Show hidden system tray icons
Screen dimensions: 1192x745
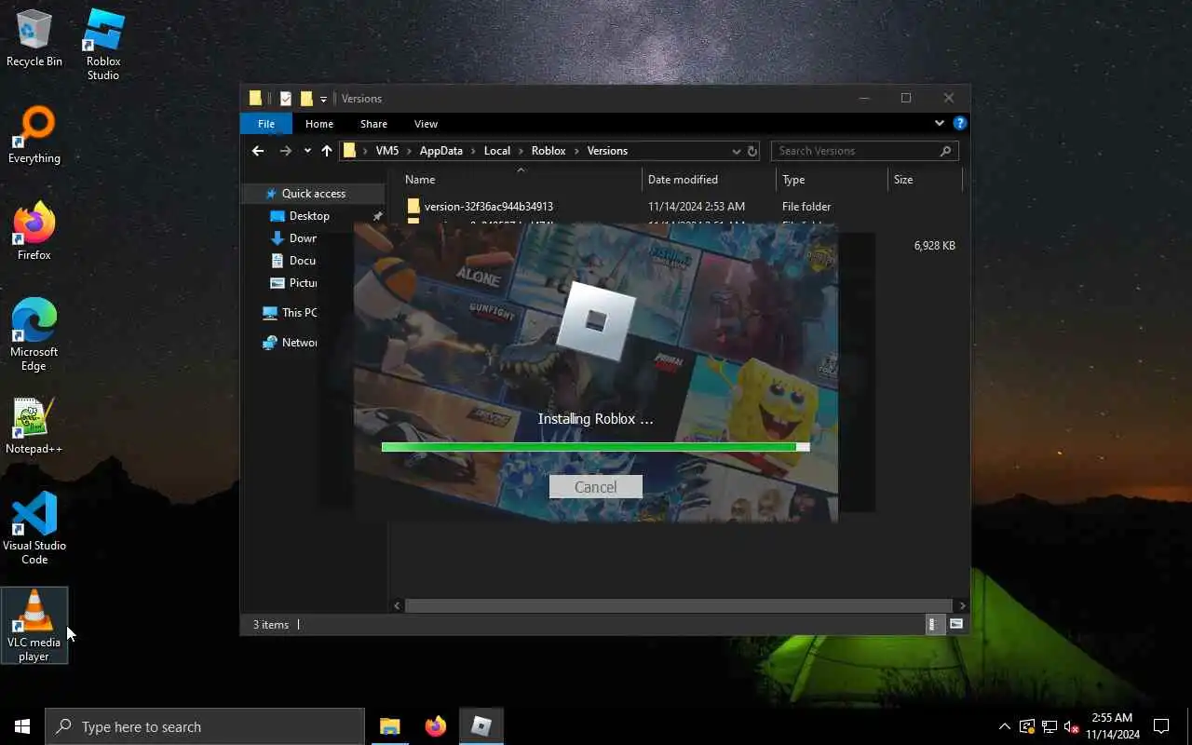(x=1004, y=726)
